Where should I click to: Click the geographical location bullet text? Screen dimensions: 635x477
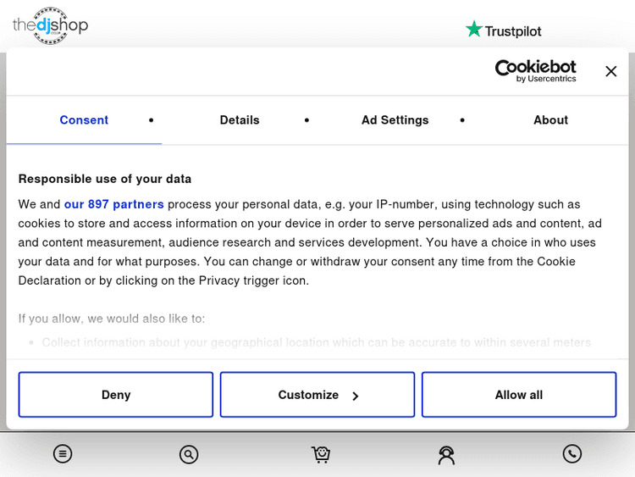pyautogui.click(x=316, y=342)
